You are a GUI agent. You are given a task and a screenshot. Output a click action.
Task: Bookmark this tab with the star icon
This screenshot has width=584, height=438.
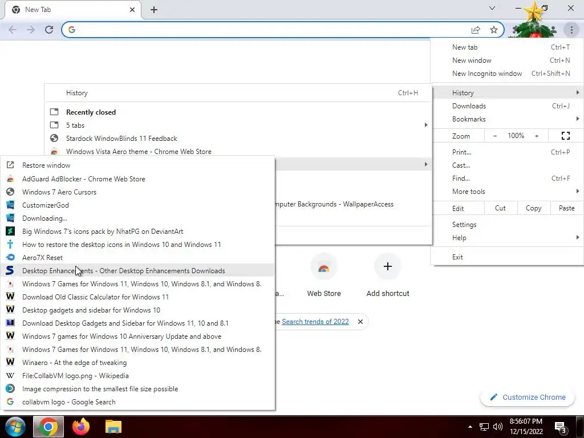(494, 30)
